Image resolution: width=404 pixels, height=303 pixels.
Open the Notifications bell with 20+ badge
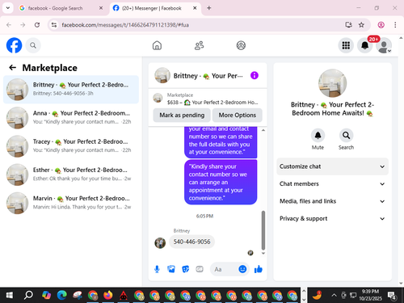point(365,45)
